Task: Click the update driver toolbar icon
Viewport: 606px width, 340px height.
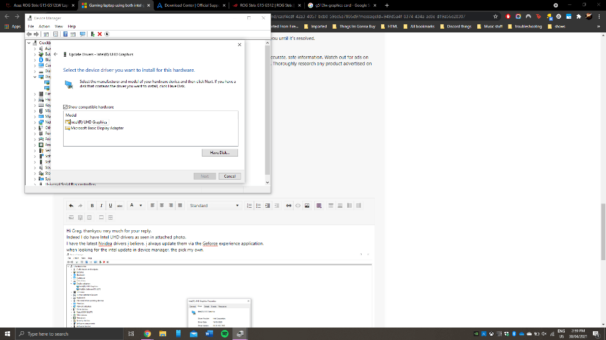Action: point(92,34)
